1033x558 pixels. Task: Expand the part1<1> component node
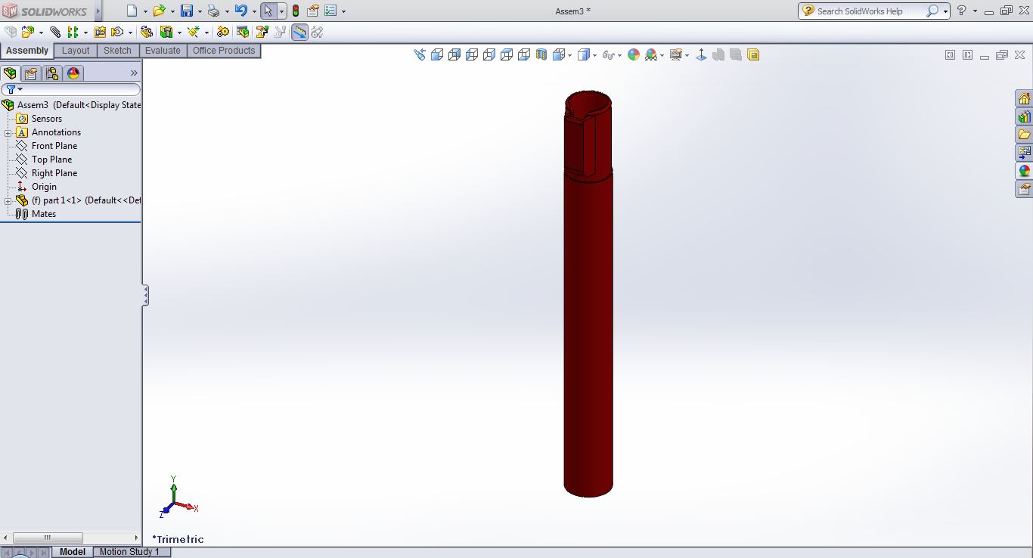[8, 201]
